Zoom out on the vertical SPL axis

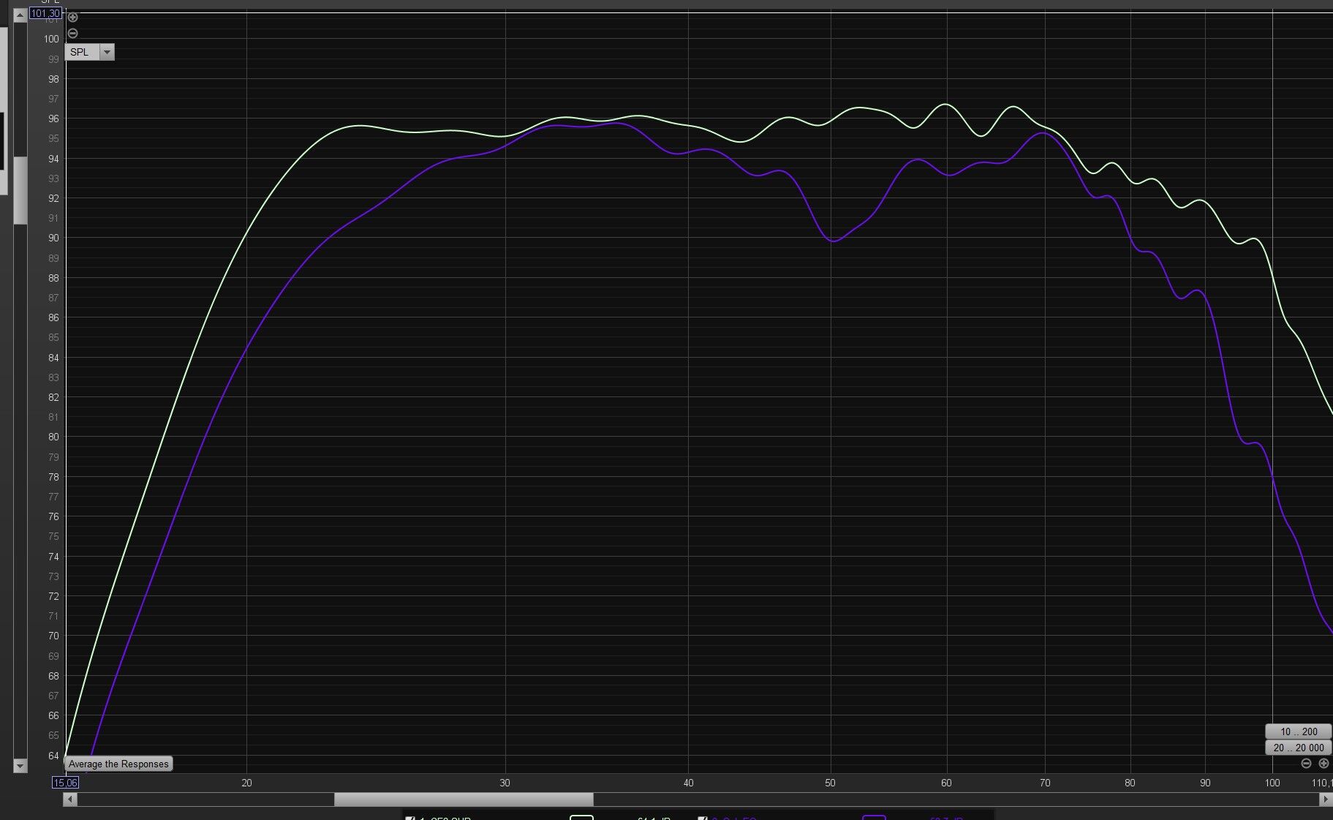tap(72, 34)
